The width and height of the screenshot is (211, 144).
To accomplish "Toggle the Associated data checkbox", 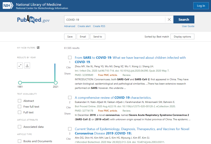I will pyautogui.click(x=19, y=127).
